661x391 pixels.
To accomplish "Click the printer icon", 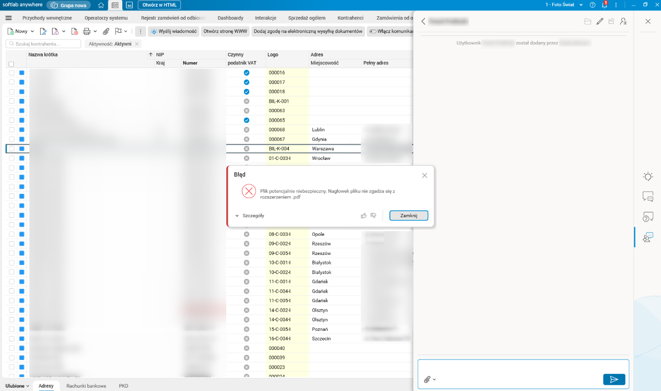I will click(86, 32).
